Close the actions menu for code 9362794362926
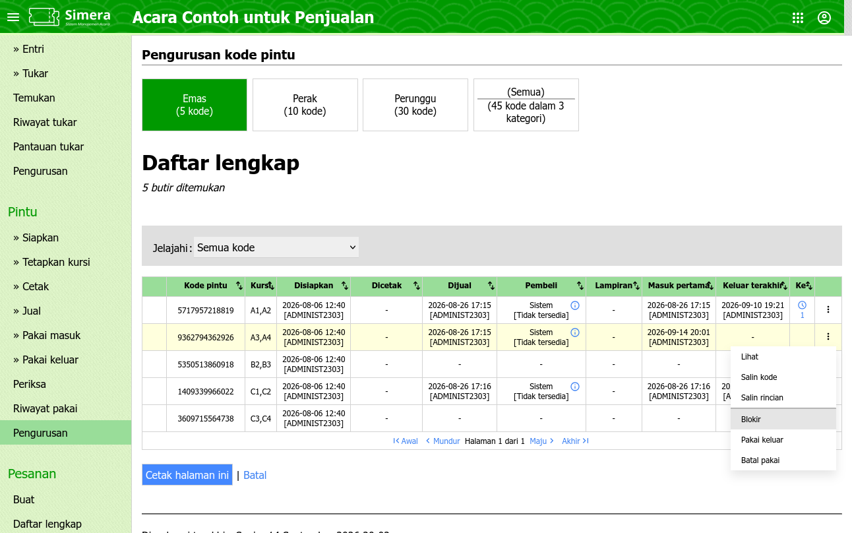Image resolution: width=852 pixels, height=533 pixels. [x=828, y=336]
